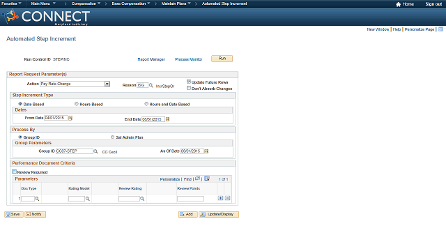Screen dimensions: 446x251
Task: Select Hours and Date Based radio button
Action: pyautogui.click(x=146, y=104)
